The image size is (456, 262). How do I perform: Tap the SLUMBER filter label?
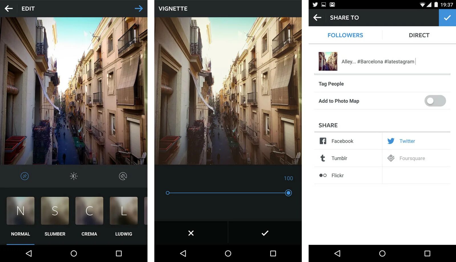coord(55,234)
